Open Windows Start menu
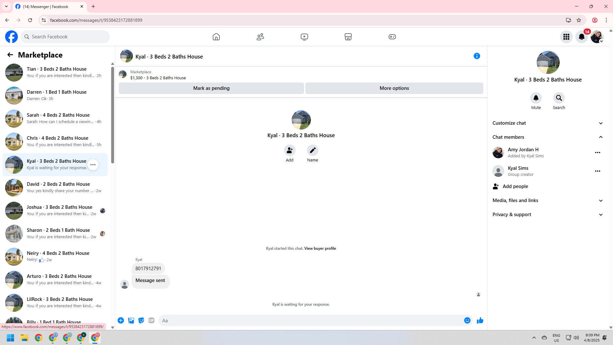 coord(11,338)
